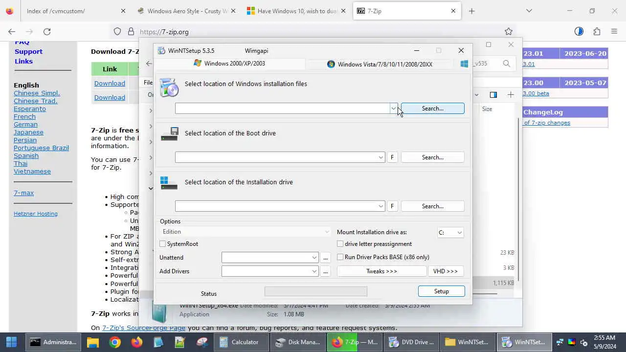Click the half-circle icon in Firefox toolbar
626x352 pixels.
tap(579, 31)
